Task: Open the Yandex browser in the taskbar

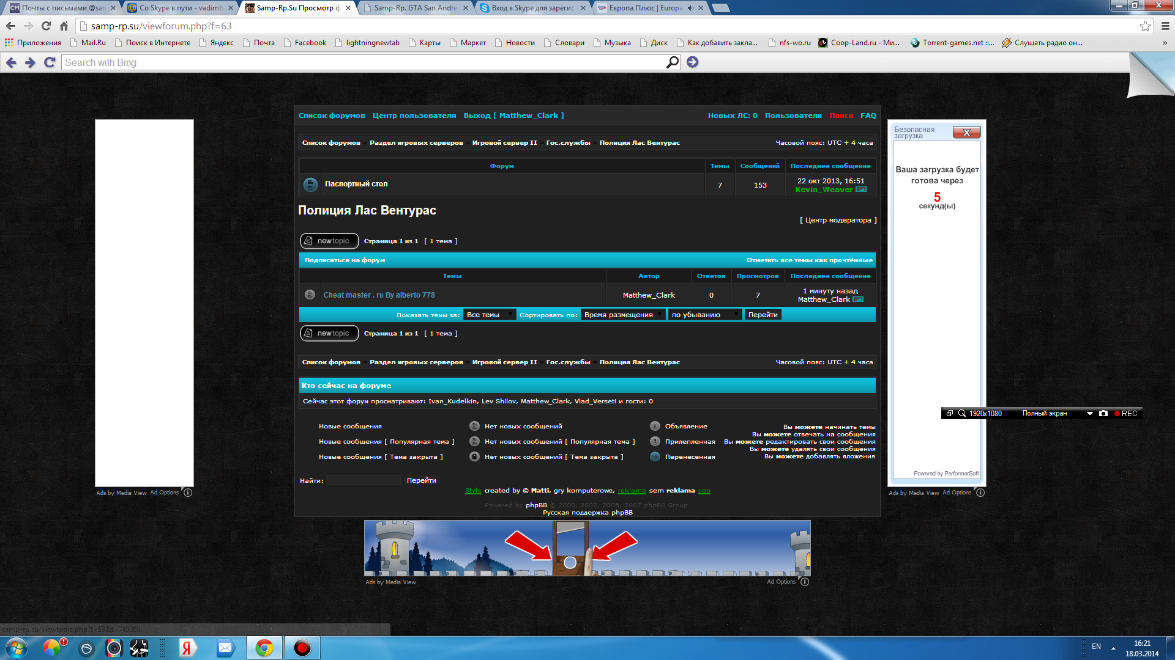Action: (187, 648)
